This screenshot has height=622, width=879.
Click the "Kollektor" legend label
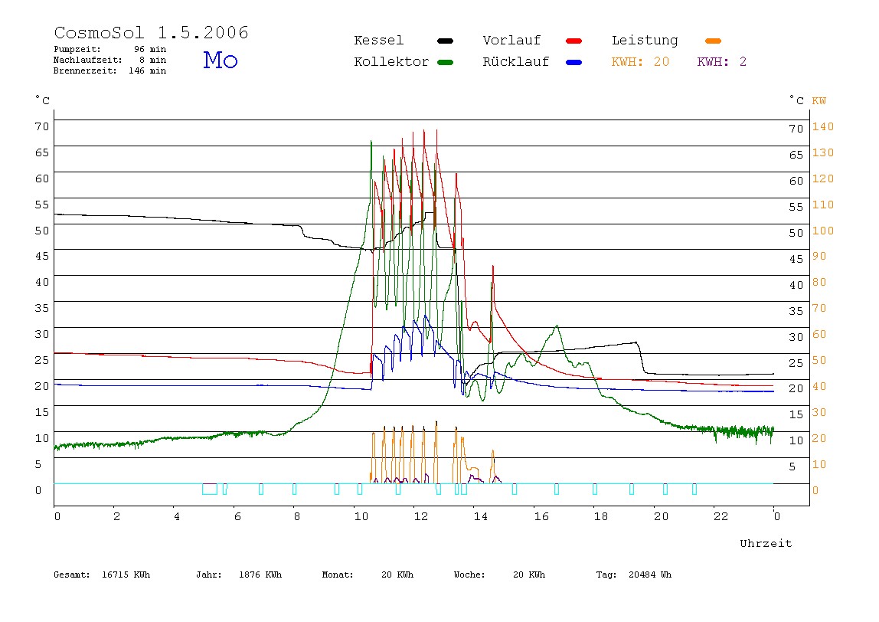[390, 62]
